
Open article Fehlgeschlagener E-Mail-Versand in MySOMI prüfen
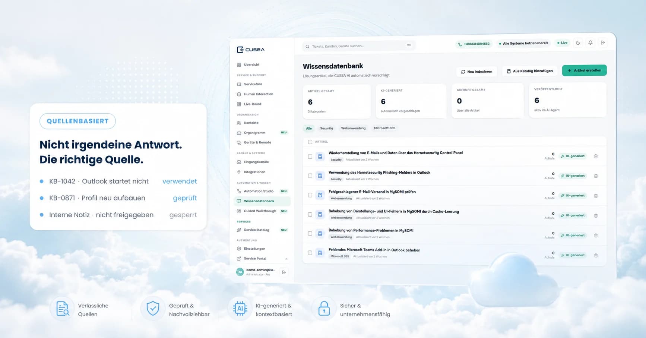(372, 192)
